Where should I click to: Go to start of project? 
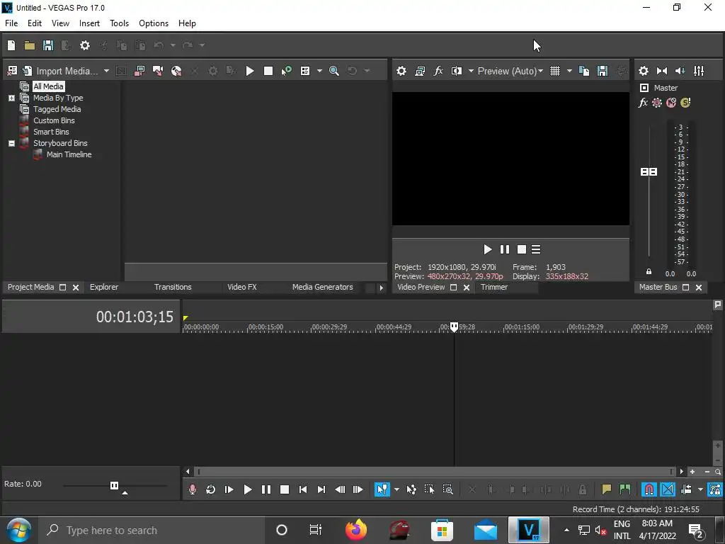click(x=303, y=489)
